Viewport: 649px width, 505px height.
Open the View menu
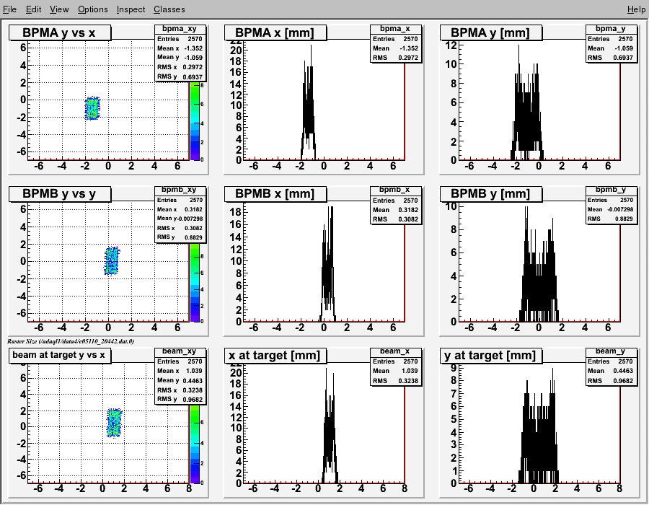point(59,9)
